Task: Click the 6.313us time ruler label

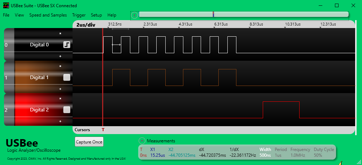Action: (221, 24)
